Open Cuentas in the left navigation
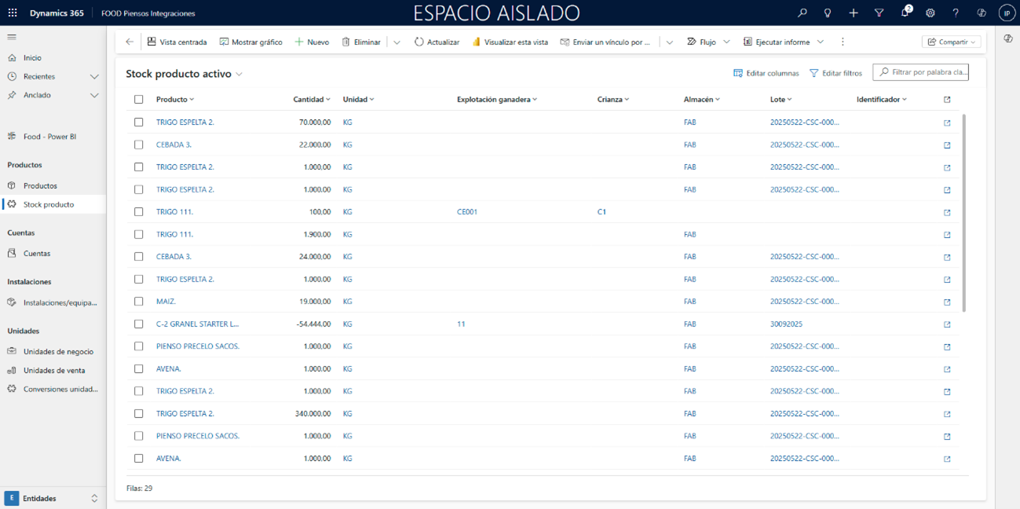The image size is (1020, 509). [x=37, y=254]
